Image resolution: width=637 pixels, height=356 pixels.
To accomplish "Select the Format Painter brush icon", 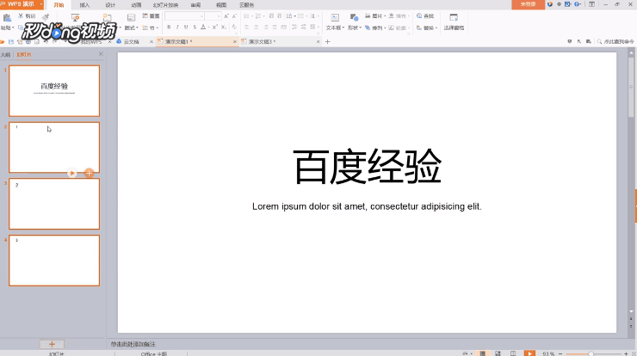I will 46,16.
